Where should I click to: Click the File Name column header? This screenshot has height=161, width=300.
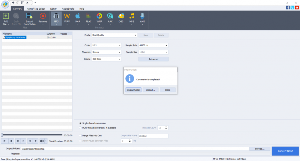[x=24, y=34]
